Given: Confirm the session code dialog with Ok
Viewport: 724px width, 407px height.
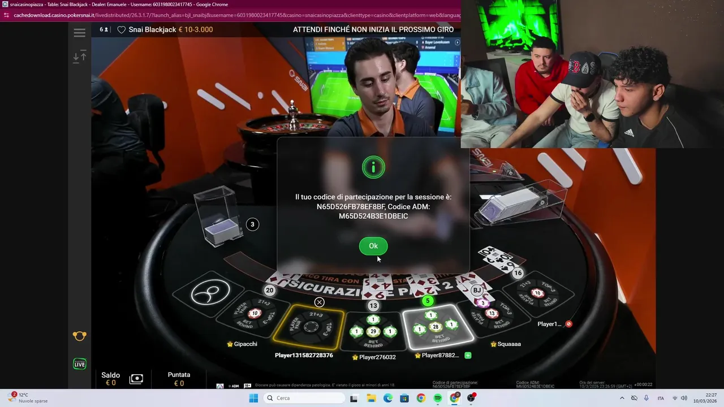Looking at the screenshot, I should pyautogui.click(x=373, y=246).
